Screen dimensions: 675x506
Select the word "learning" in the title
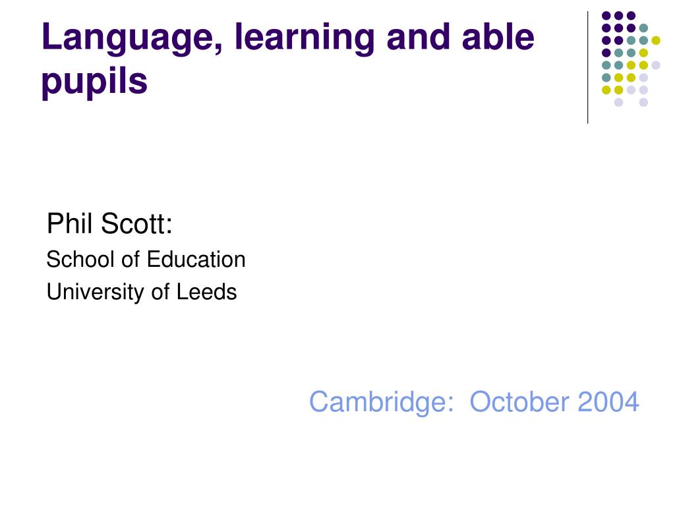(x=305, y=39)
